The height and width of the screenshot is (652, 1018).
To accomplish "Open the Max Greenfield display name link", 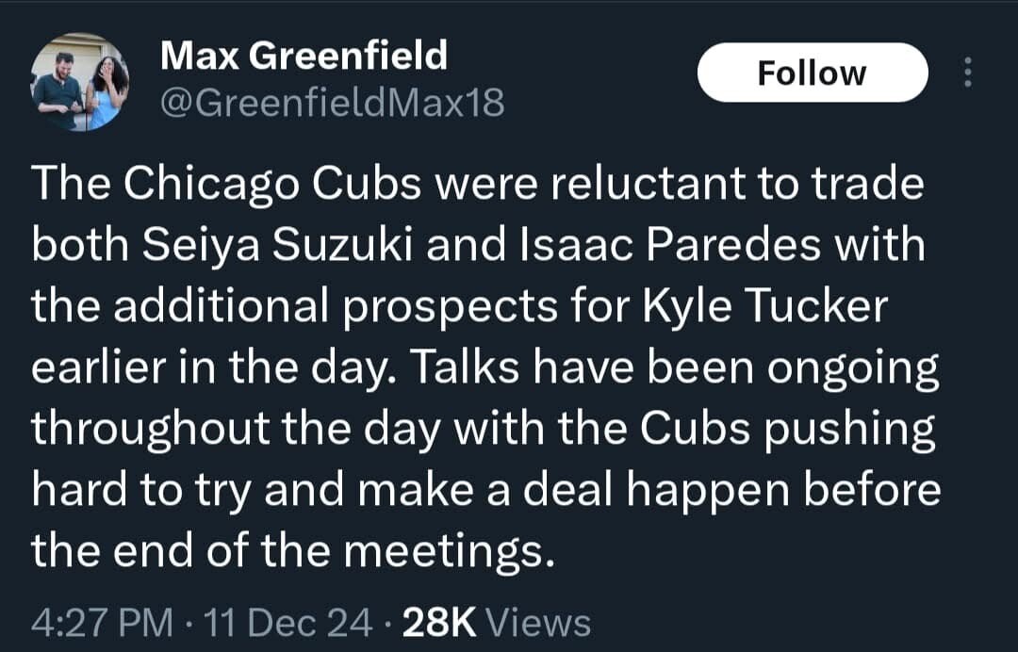I will point(304,57).
